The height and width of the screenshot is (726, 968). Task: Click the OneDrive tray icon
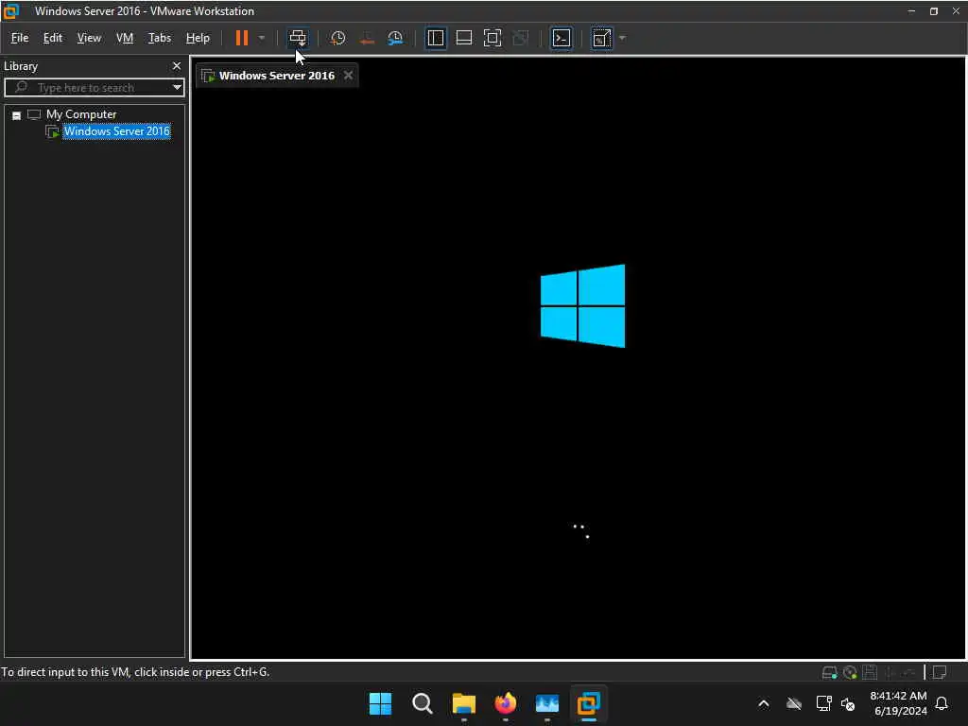coord(794,703)
